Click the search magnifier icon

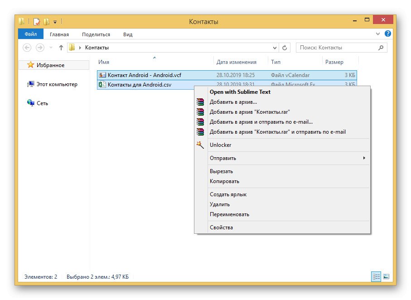381,48
